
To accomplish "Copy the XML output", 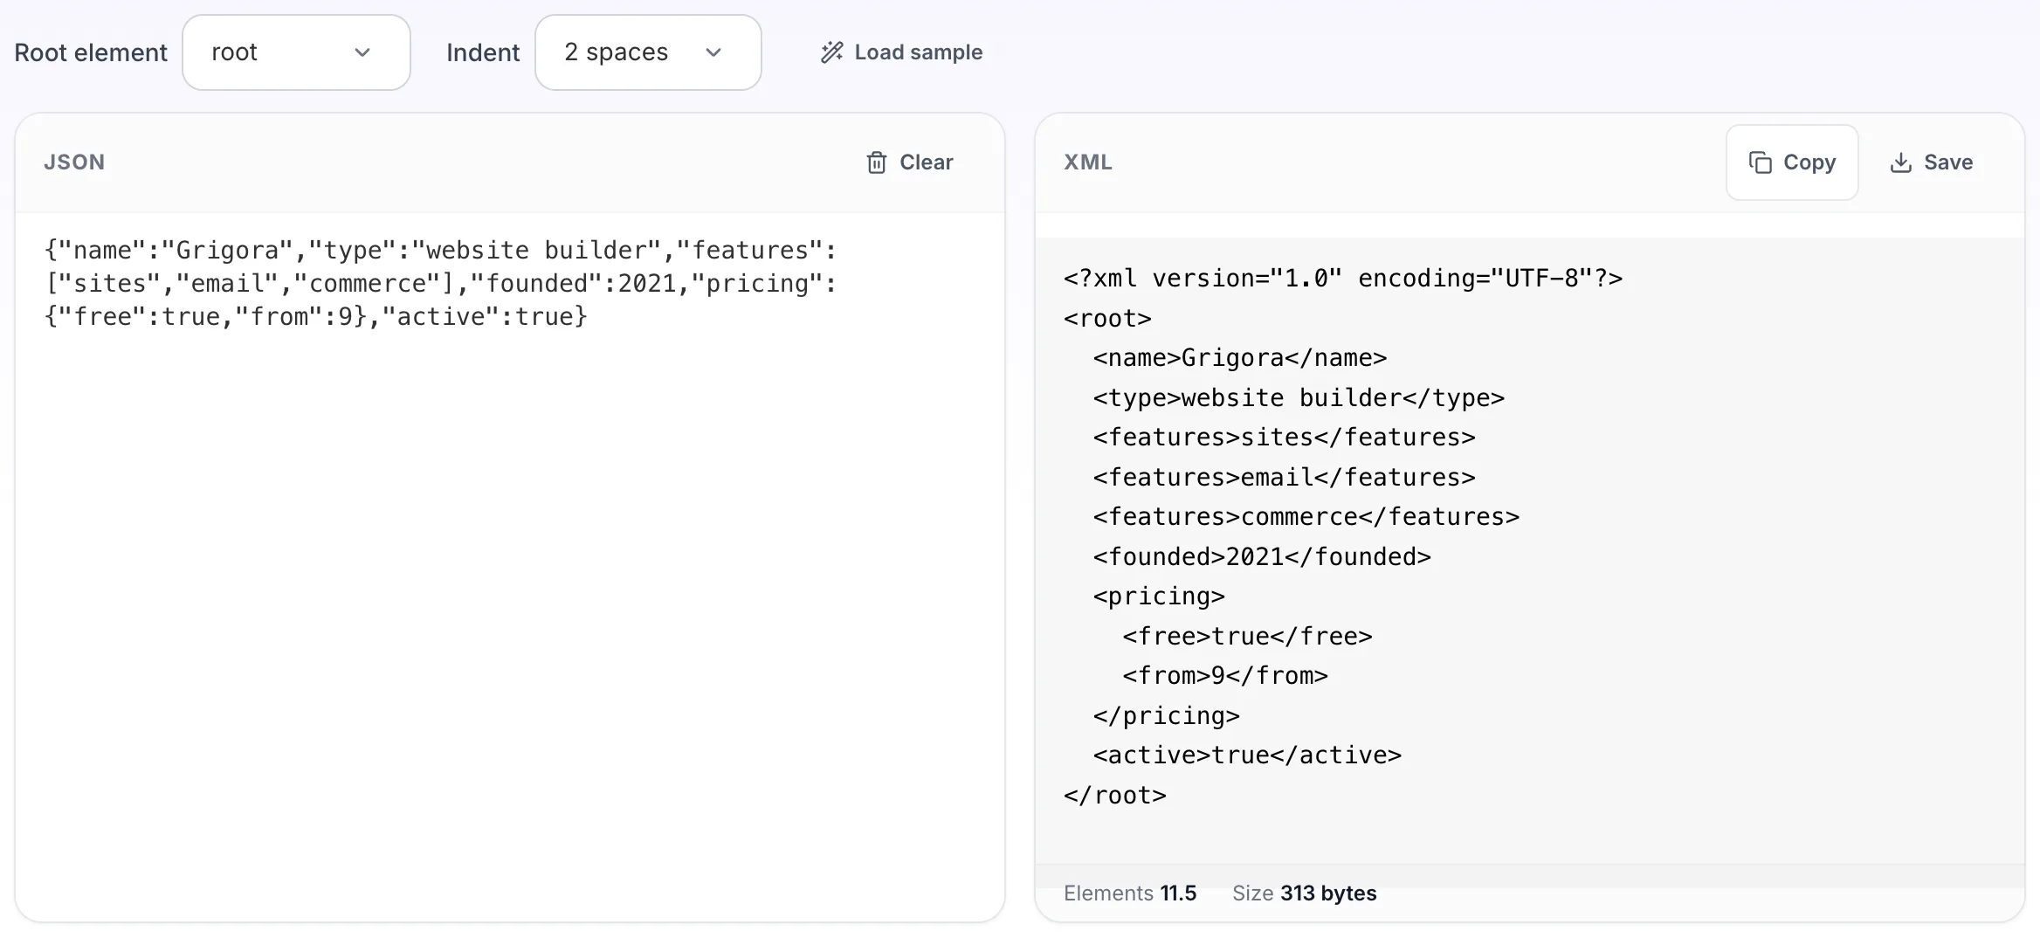I will (1792, 162).
